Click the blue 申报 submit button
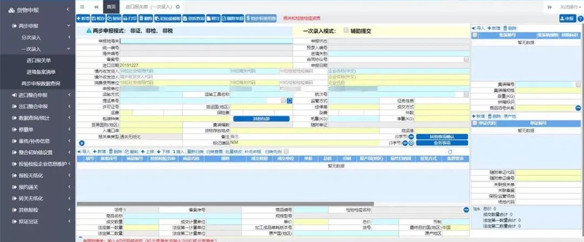This screenshot has width=584, height=242. (567, 18)
